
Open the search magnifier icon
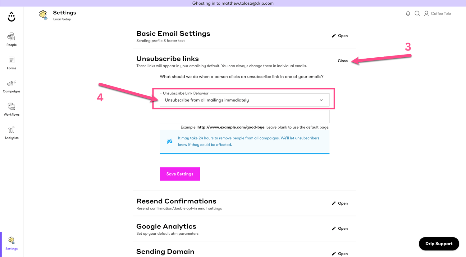(417, 14)
